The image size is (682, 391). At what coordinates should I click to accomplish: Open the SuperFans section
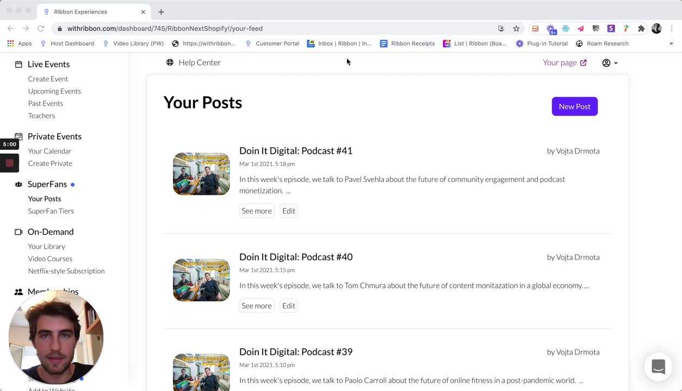pyautogui.click(x=47, y=184)
